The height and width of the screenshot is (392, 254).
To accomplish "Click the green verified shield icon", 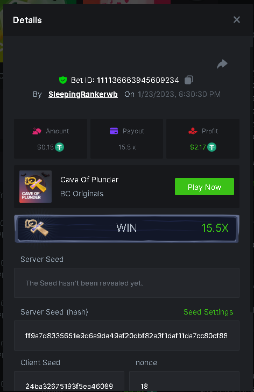I will click(x=63, y=80).
